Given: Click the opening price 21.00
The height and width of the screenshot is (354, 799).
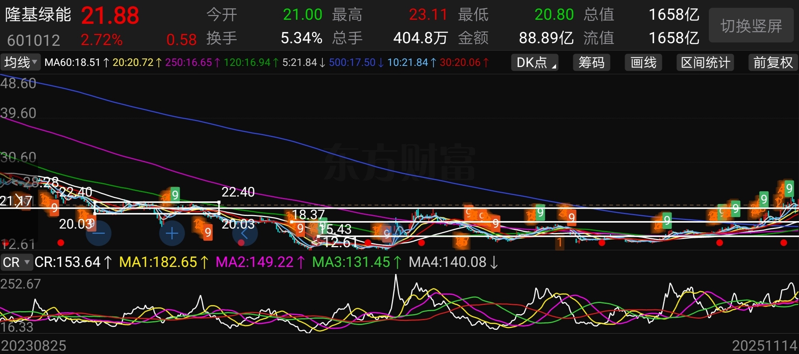Looking at the screenshot, I should pyautogui.click(x=303, y=15).
